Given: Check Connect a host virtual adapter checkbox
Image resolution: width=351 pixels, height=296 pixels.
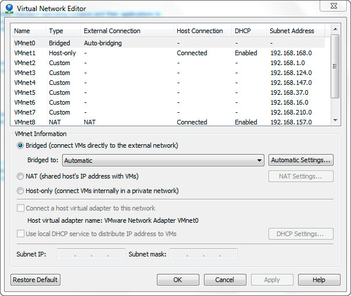Looking at the screenshot, I should (20, 208).
